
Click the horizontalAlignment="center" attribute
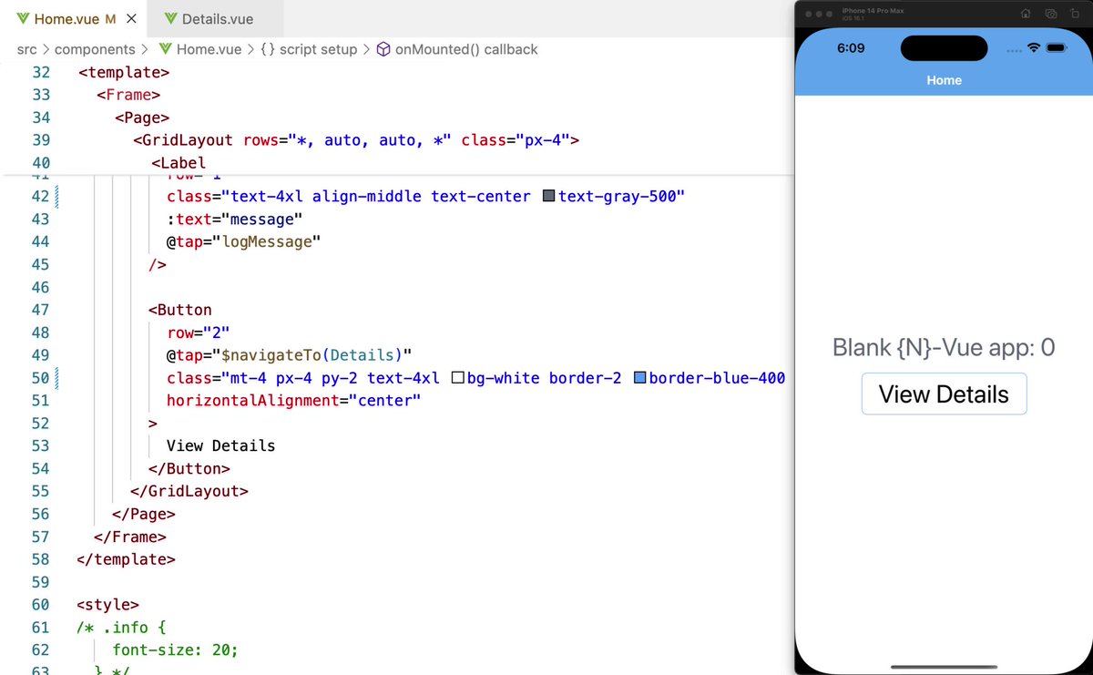(293, 401)
